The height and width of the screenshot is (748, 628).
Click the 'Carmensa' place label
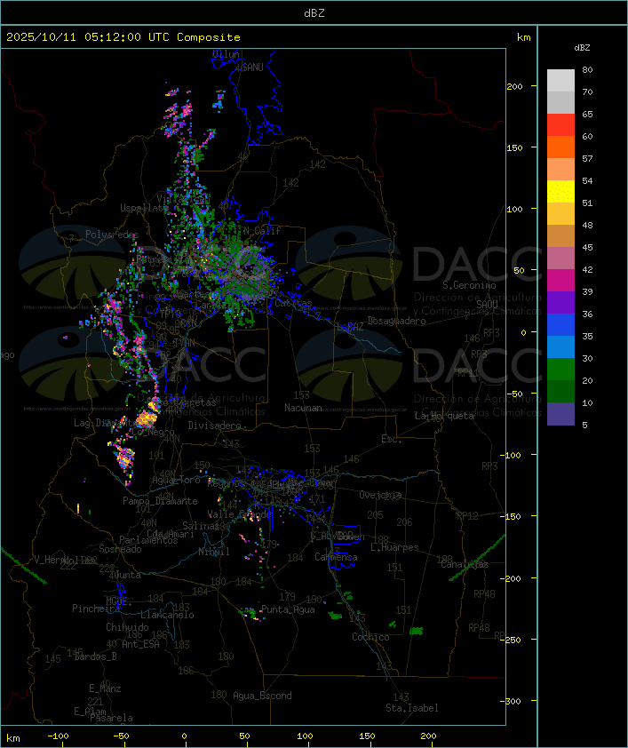click(x=336, y=557)
